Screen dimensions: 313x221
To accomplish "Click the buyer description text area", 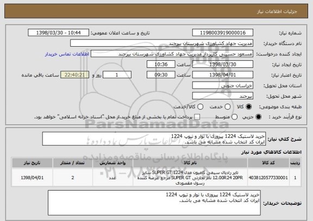I will (154, 203).
